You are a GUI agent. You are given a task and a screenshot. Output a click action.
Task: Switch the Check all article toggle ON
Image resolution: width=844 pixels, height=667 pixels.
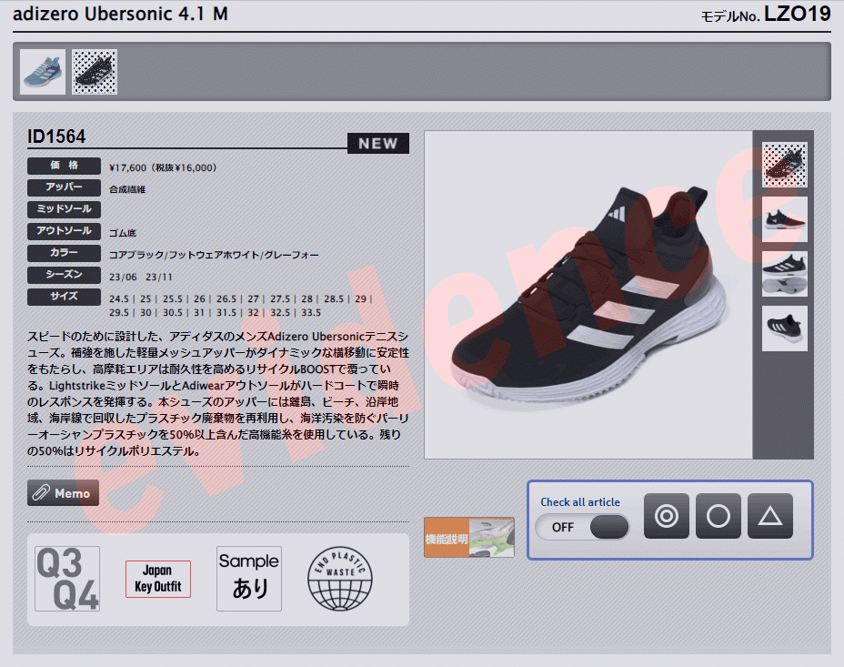tap(582, 527)
